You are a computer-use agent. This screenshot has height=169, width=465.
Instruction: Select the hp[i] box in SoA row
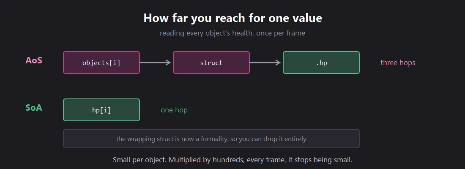pyautogui.click(x=101, y=110)
